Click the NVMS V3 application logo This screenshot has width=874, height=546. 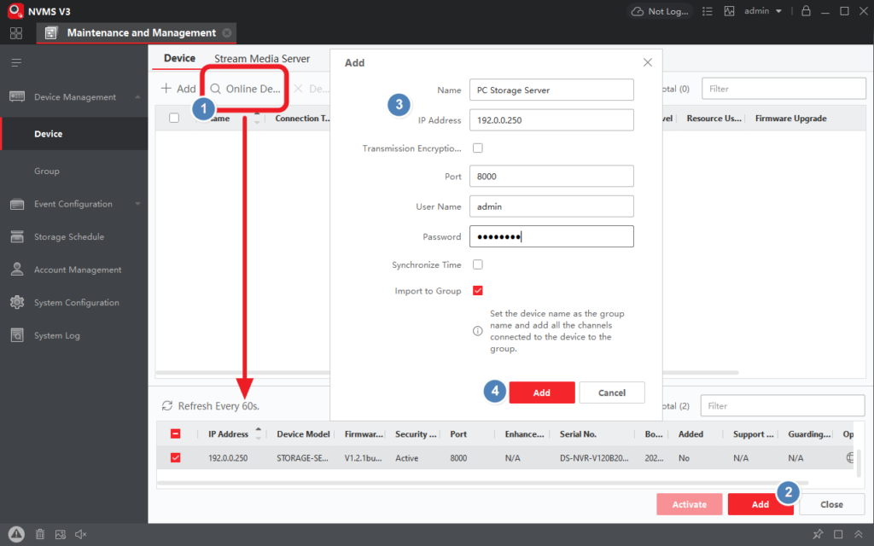[15, 10]
